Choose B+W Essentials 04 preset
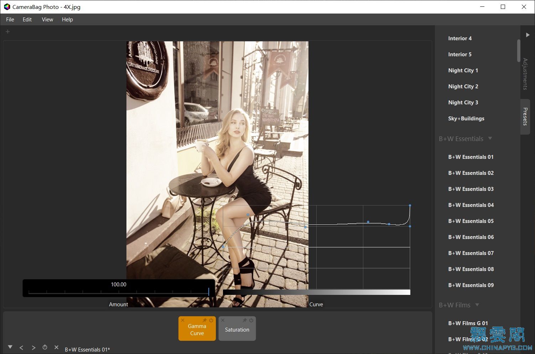This screenshot has height=354, width=535. pos(471,205)
